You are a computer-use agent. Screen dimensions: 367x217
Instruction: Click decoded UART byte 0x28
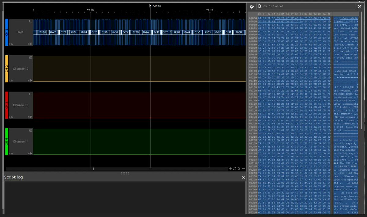pos(177,32)
